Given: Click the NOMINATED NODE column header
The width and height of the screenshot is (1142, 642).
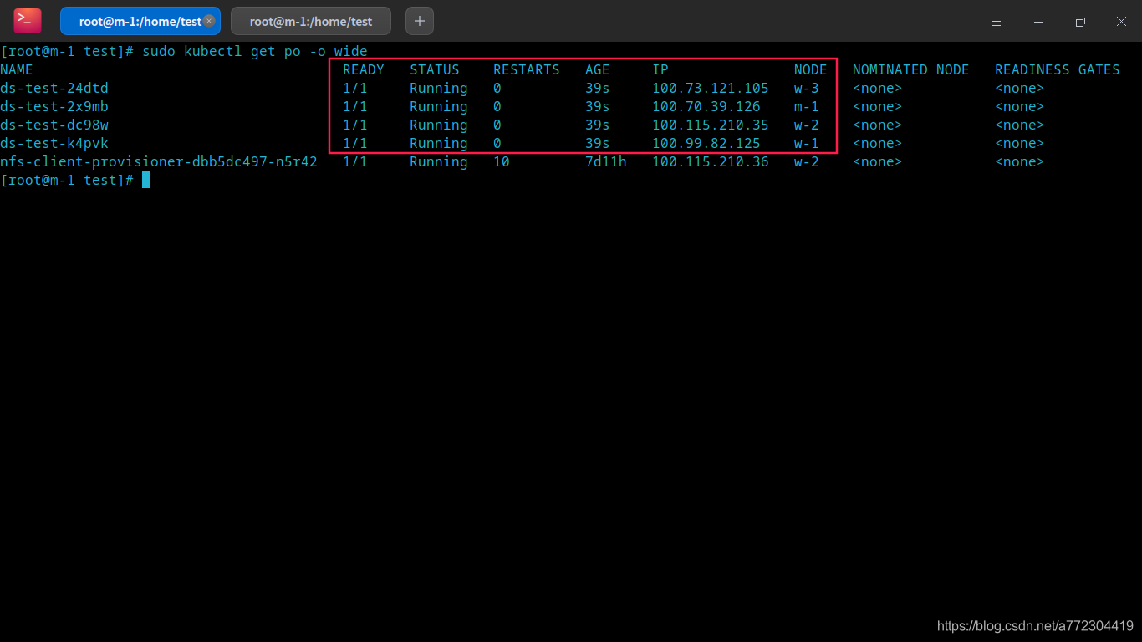Looking at the screenshot, I should pos(911,70).
